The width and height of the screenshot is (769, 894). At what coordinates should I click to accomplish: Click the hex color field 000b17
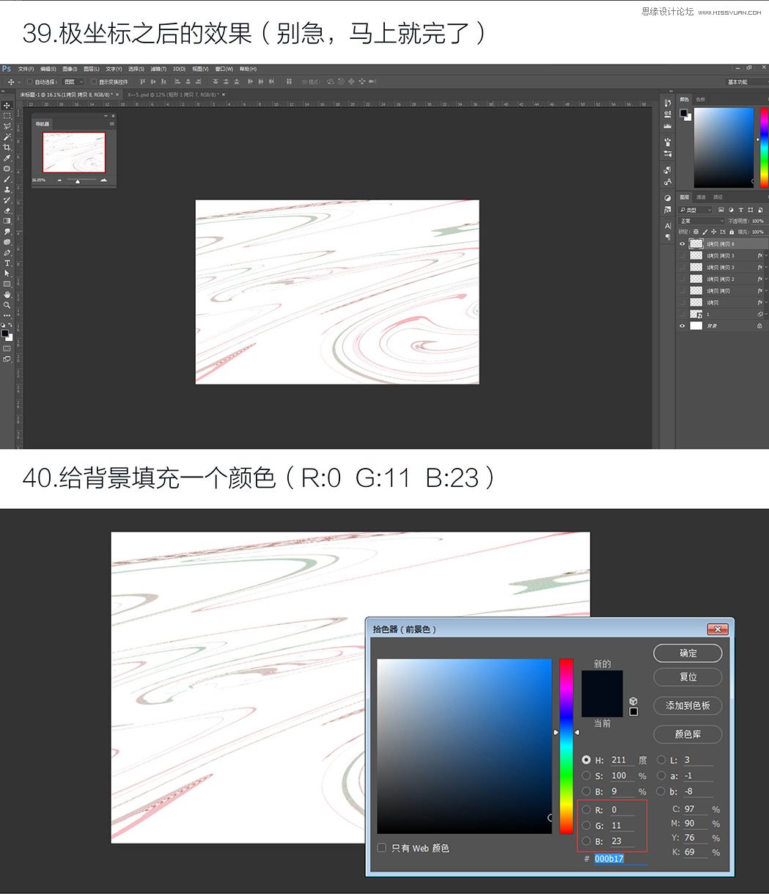click(x=620, y=858)
